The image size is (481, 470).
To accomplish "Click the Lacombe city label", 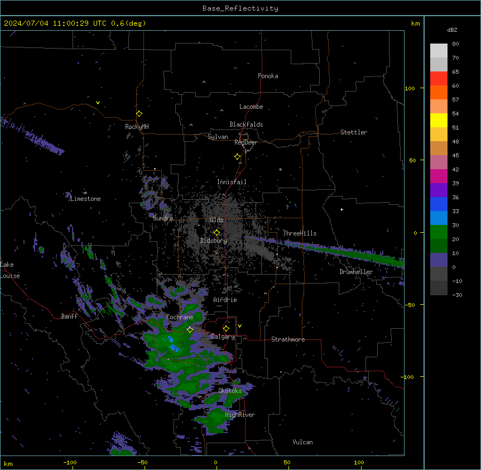I will (x=251, y=107).
